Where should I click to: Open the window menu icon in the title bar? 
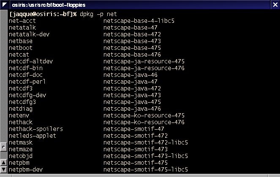click(x=5, y=5)
